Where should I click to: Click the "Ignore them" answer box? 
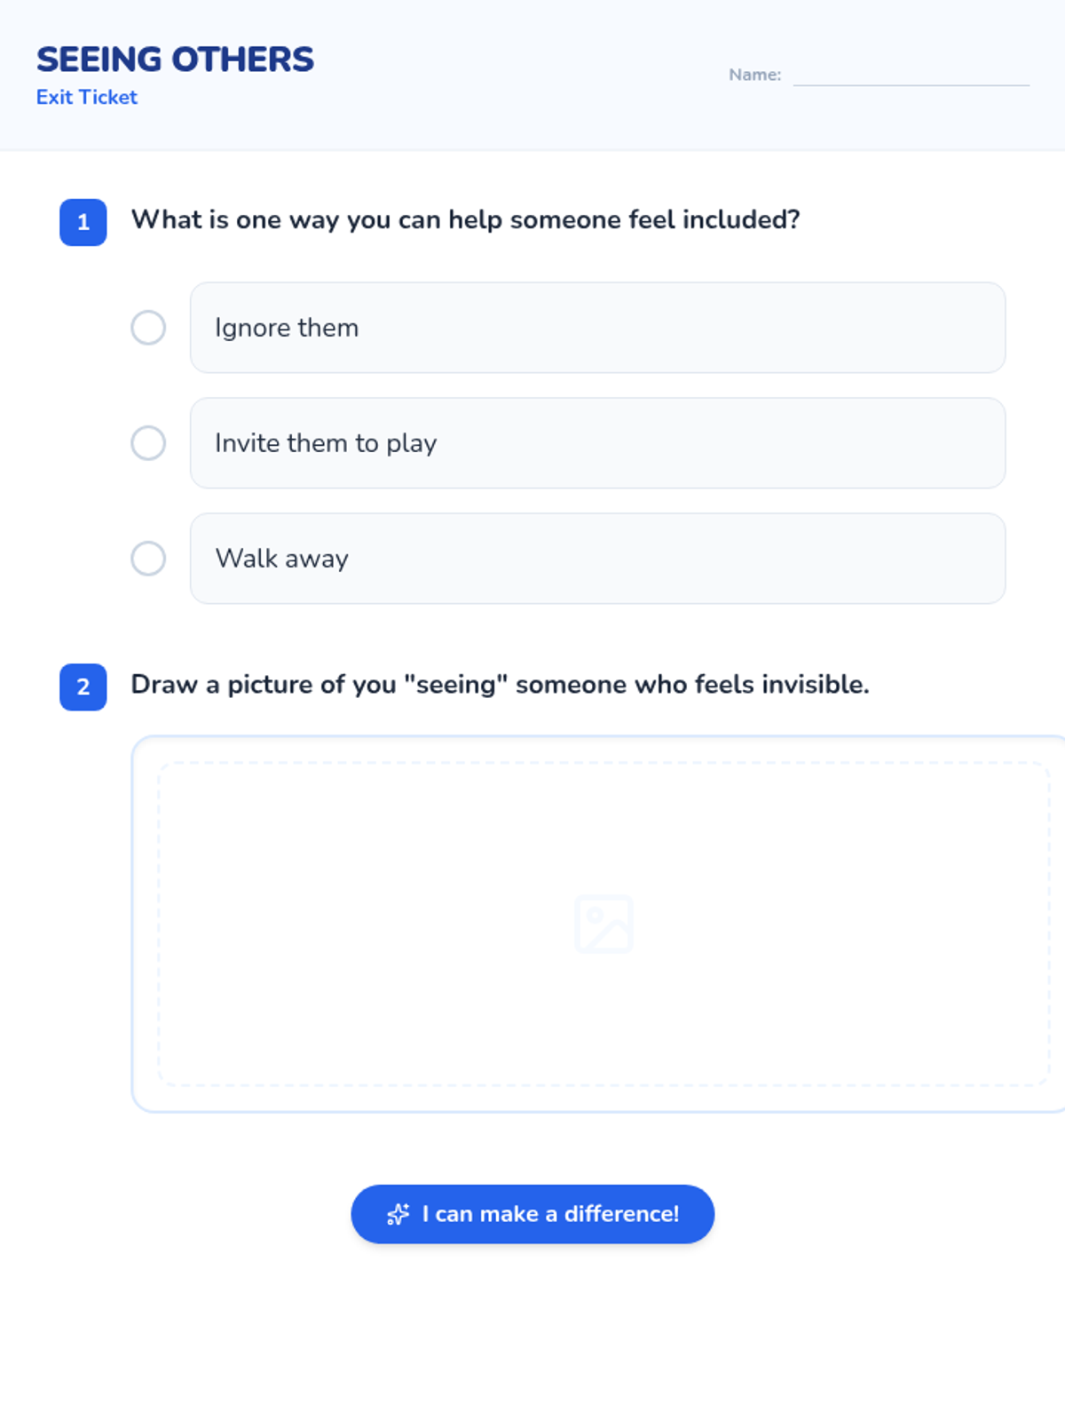pos(597,328)
